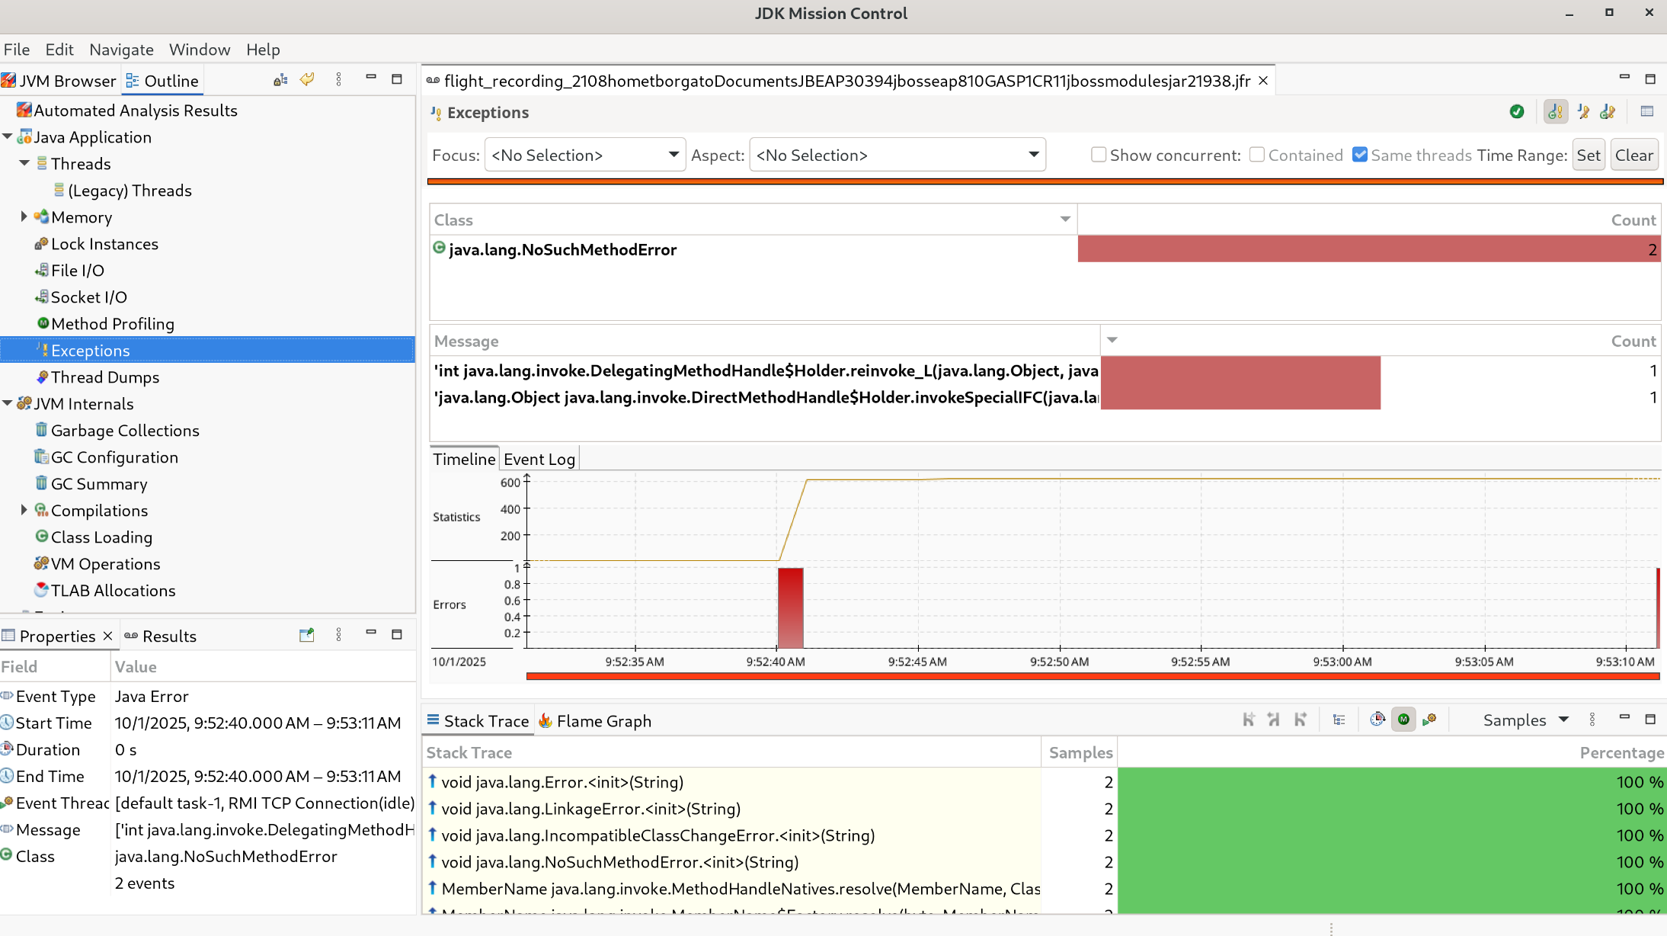Viewport: 1667px width, 936px height.
Task: Click the gear with play arrow icon
Action: point(1429,720)
